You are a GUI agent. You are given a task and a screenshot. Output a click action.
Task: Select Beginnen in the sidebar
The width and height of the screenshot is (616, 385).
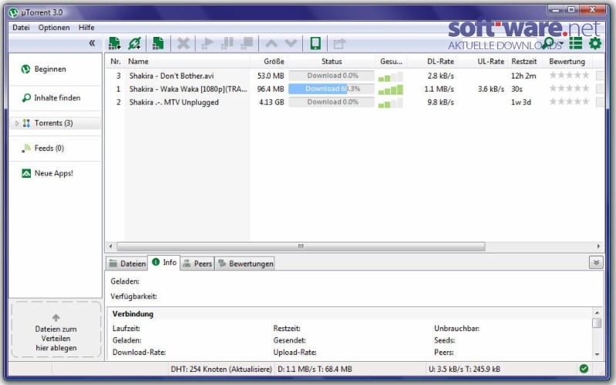(55, 69)
